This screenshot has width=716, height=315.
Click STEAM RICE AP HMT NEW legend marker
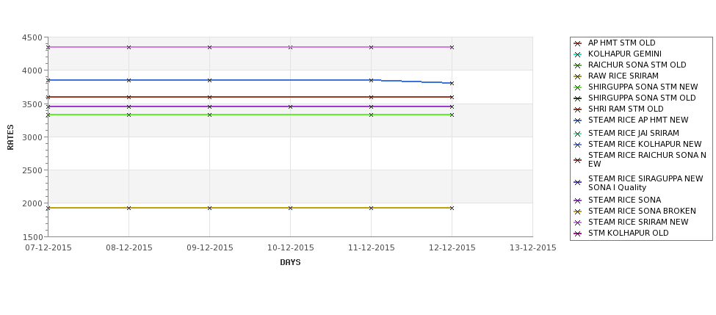coord(577,120)
